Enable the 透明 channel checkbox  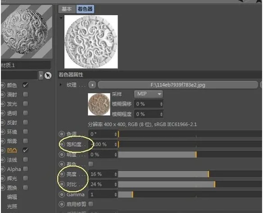tap(25, 113)
